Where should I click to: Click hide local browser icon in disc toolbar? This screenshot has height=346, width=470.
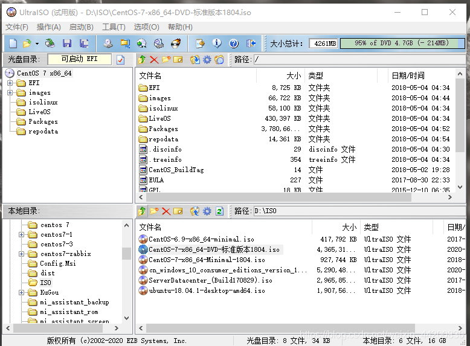(x=219, y=60)
